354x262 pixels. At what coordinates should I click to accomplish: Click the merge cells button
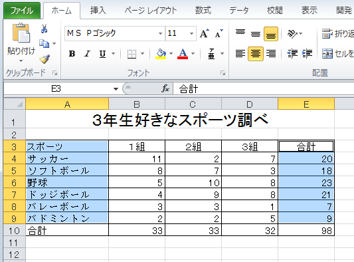pos(338,54)
